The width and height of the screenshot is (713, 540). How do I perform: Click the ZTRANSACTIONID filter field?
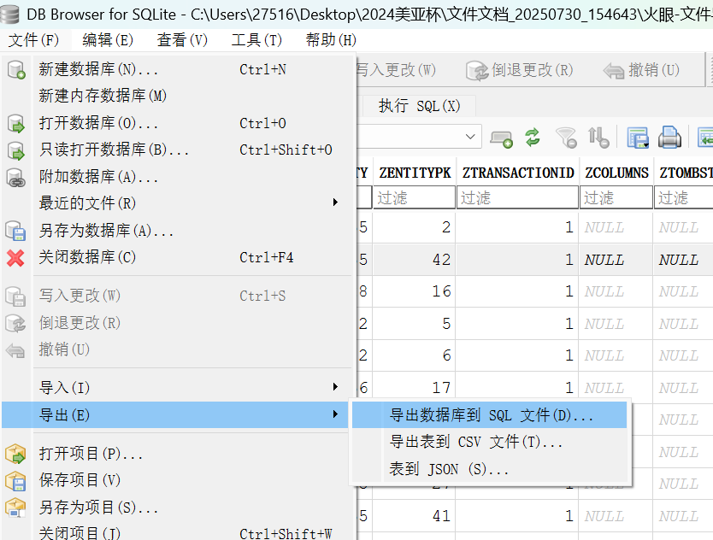pyautogui.click(x=517, y=198)
